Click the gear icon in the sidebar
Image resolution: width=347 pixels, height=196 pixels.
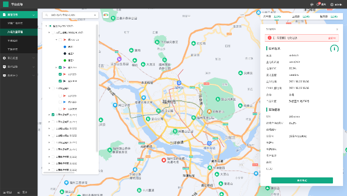click(x=4, y=58)
